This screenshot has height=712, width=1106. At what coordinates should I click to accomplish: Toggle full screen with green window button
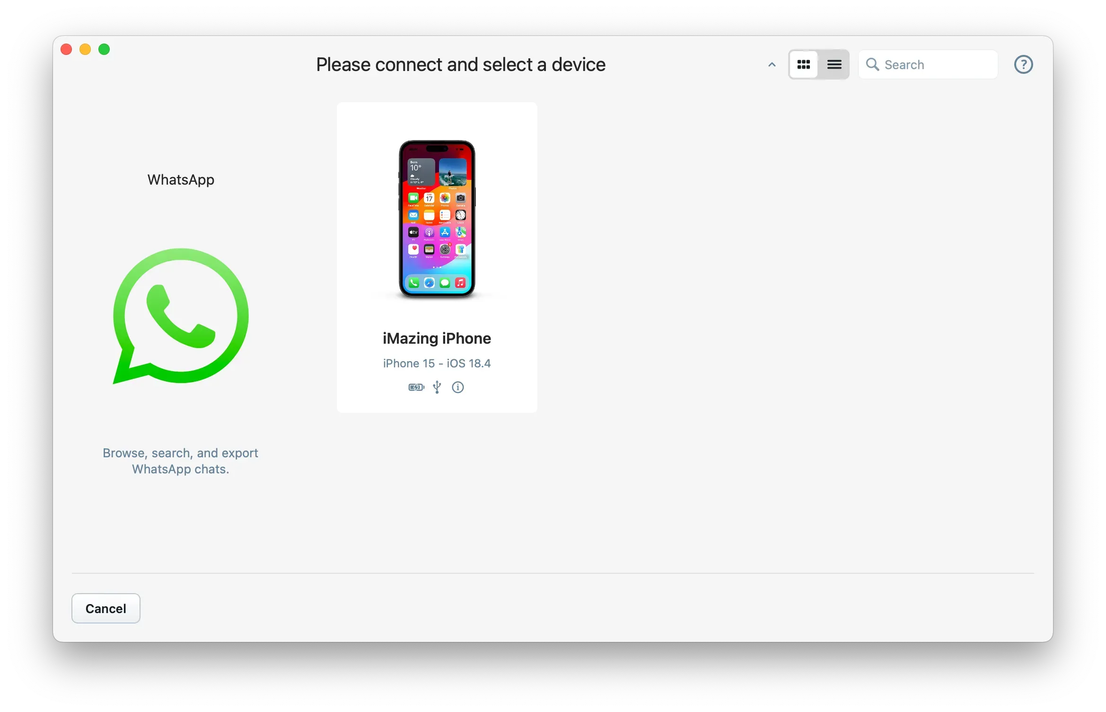click(x=104, y=49)
